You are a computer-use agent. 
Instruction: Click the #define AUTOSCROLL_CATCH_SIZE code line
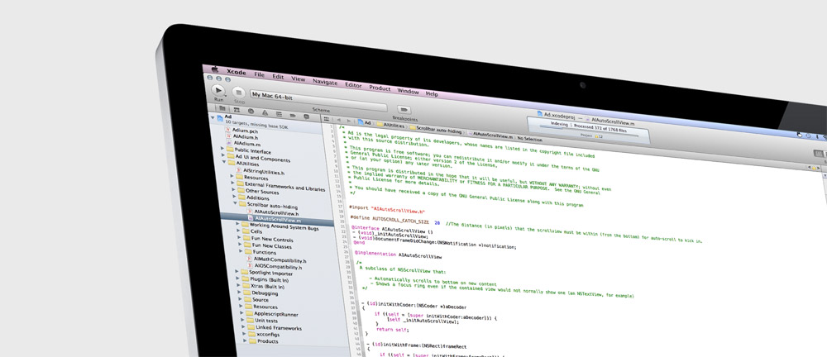coord(390,221)
